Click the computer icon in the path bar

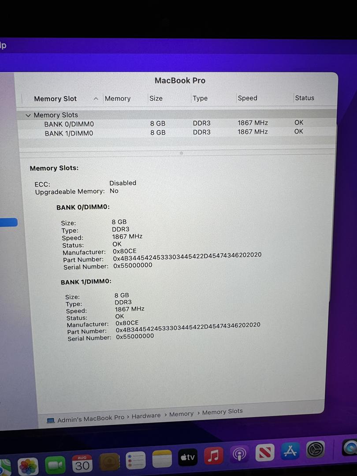tap(51, 420)
